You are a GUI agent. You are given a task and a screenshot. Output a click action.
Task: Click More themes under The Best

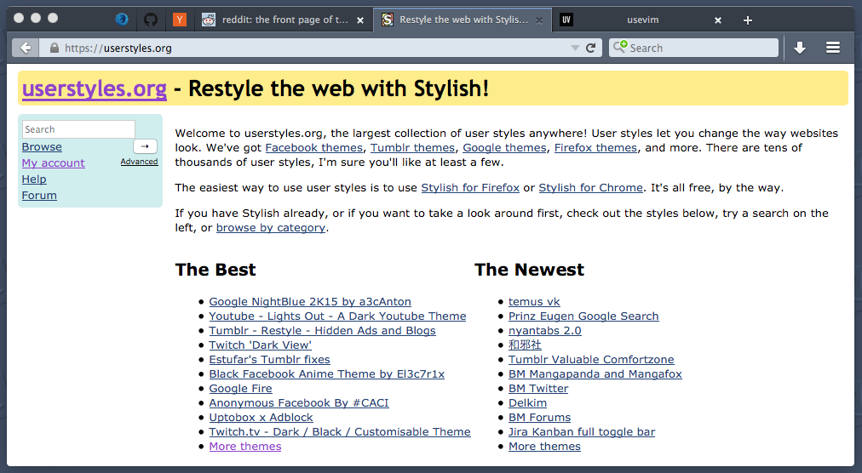[x=245, y=447]
